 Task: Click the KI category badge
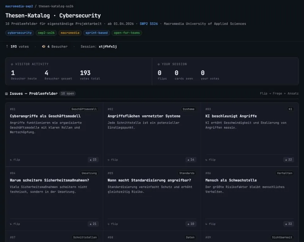click(290, 109)
